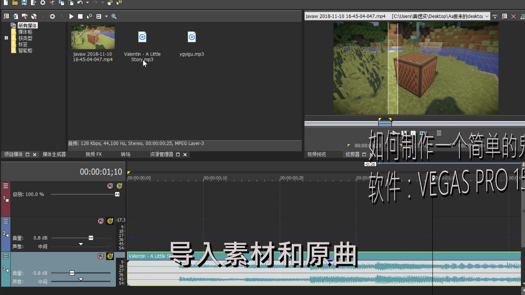
Task: Open track 1 hamburger menu
Action: [x=6, y=186]
